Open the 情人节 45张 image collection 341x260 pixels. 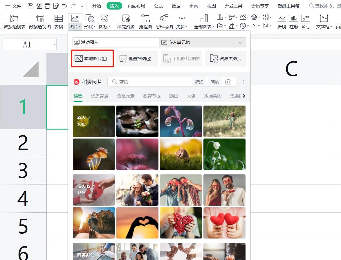(x=94, y=190)
